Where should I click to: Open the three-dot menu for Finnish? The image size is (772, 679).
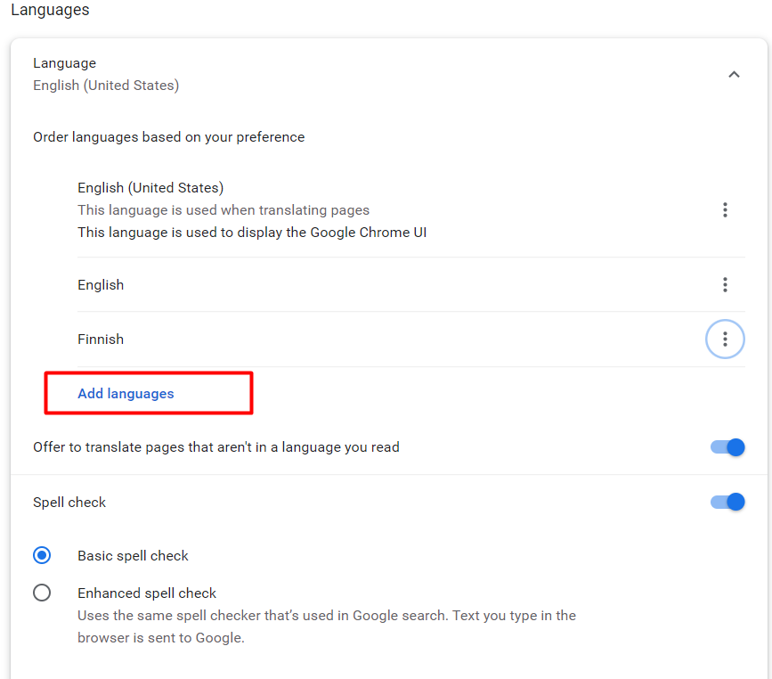click(725, 339)
